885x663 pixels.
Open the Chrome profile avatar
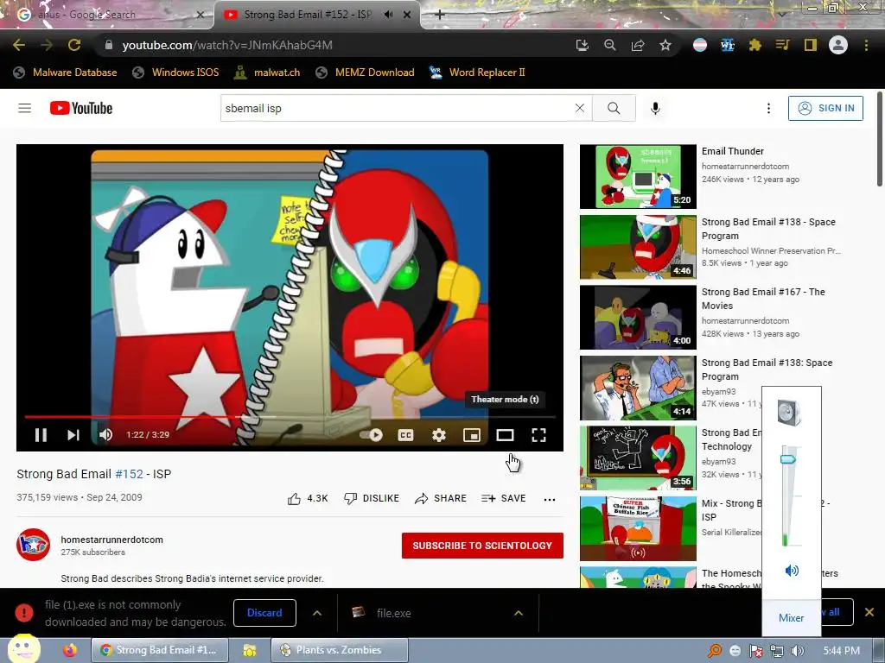(838, 45)
